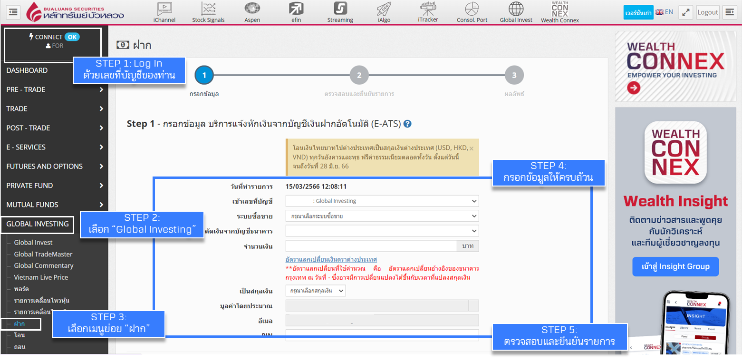Select the ฝาก deposit submenu item
742x363 pixels.
(19, 324)
